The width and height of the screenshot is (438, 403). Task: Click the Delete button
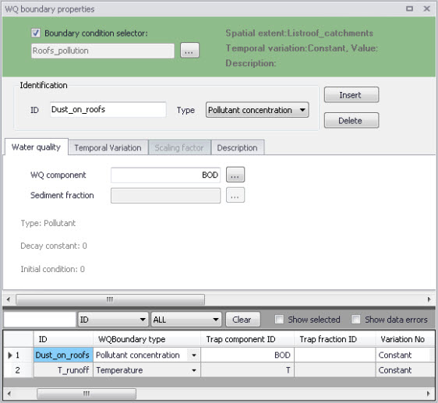351,121
